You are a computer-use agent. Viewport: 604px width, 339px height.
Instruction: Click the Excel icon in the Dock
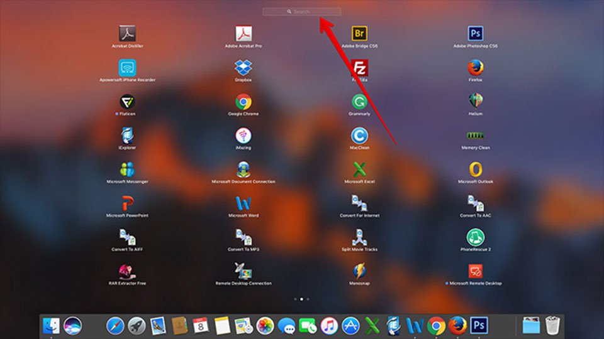372,326
